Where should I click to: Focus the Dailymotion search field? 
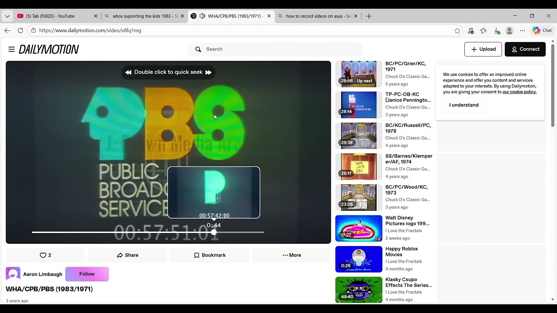point(275,49)
